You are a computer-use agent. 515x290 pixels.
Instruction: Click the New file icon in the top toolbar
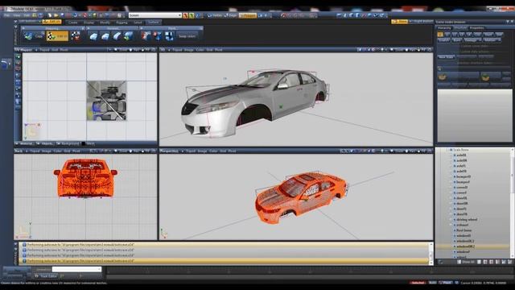[x=50, y=15]
